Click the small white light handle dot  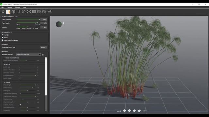tap(64, 23)
